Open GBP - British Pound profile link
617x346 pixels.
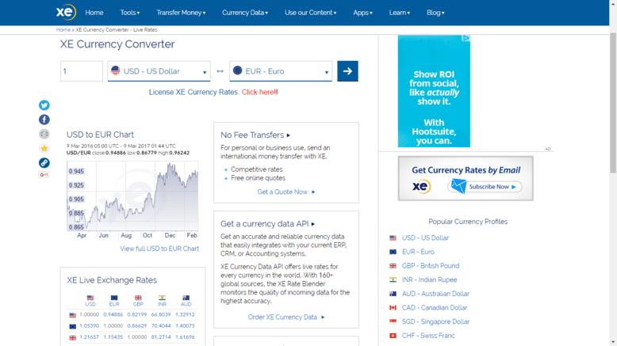click(431, 266)
